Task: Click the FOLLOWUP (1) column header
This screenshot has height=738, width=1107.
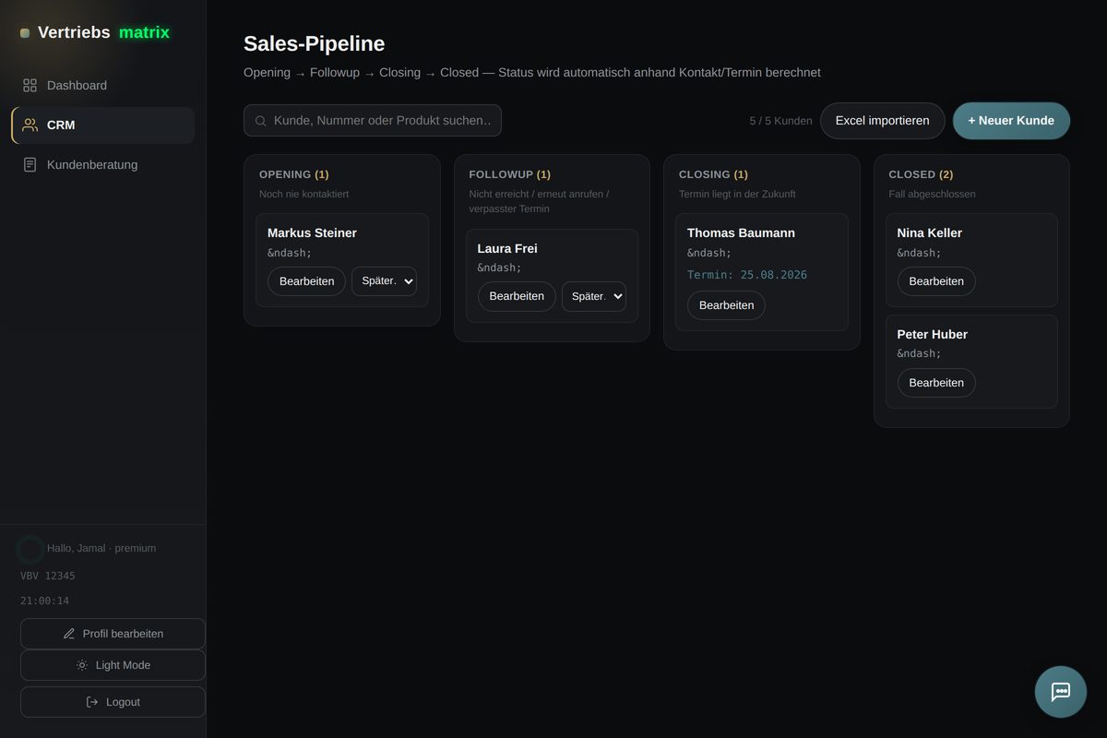Action: 510,174
